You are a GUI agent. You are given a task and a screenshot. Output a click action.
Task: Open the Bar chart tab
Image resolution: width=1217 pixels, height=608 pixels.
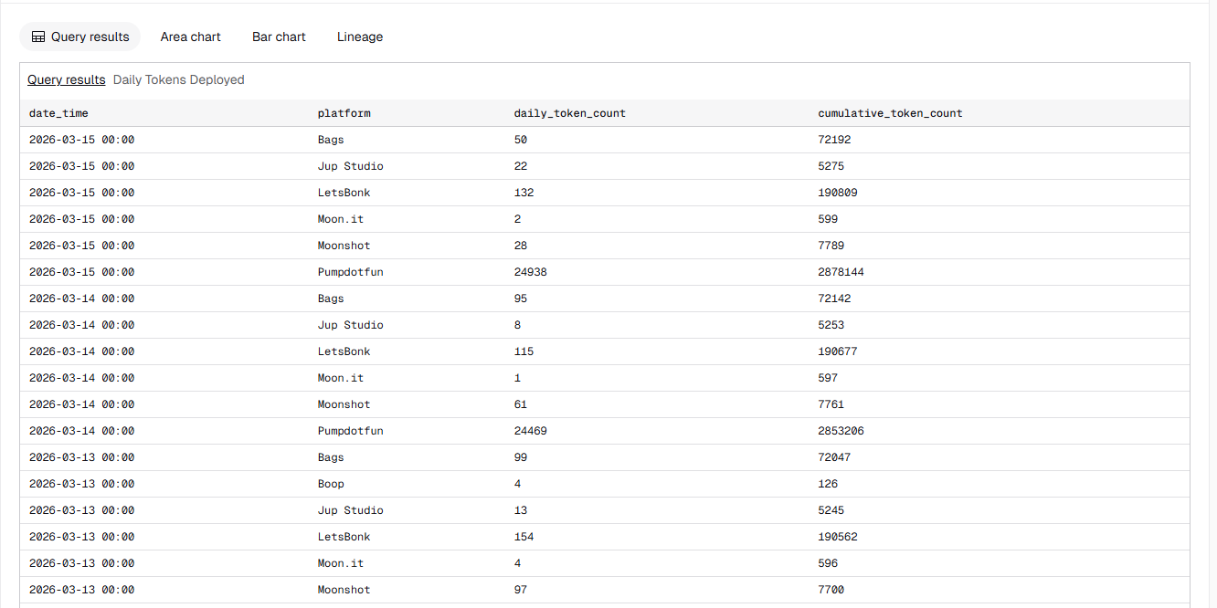[279, 37]
